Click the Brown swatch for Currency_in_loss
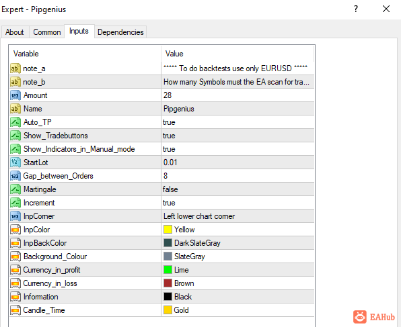Image resolution: width=401 pixels, height=327 pixels. pyautogui.click(x=168, y=283)
